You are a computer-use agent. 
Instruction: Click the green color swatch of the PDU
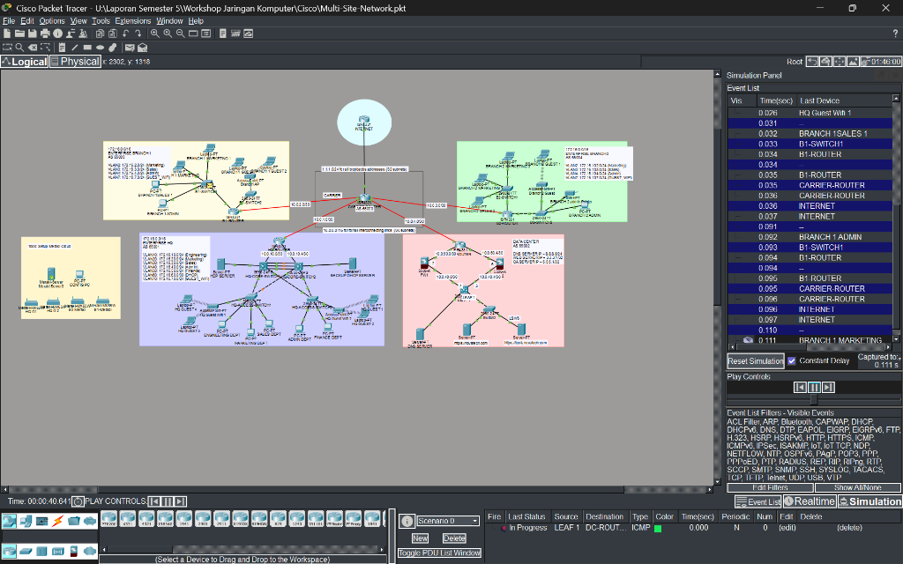click(658, 528)
